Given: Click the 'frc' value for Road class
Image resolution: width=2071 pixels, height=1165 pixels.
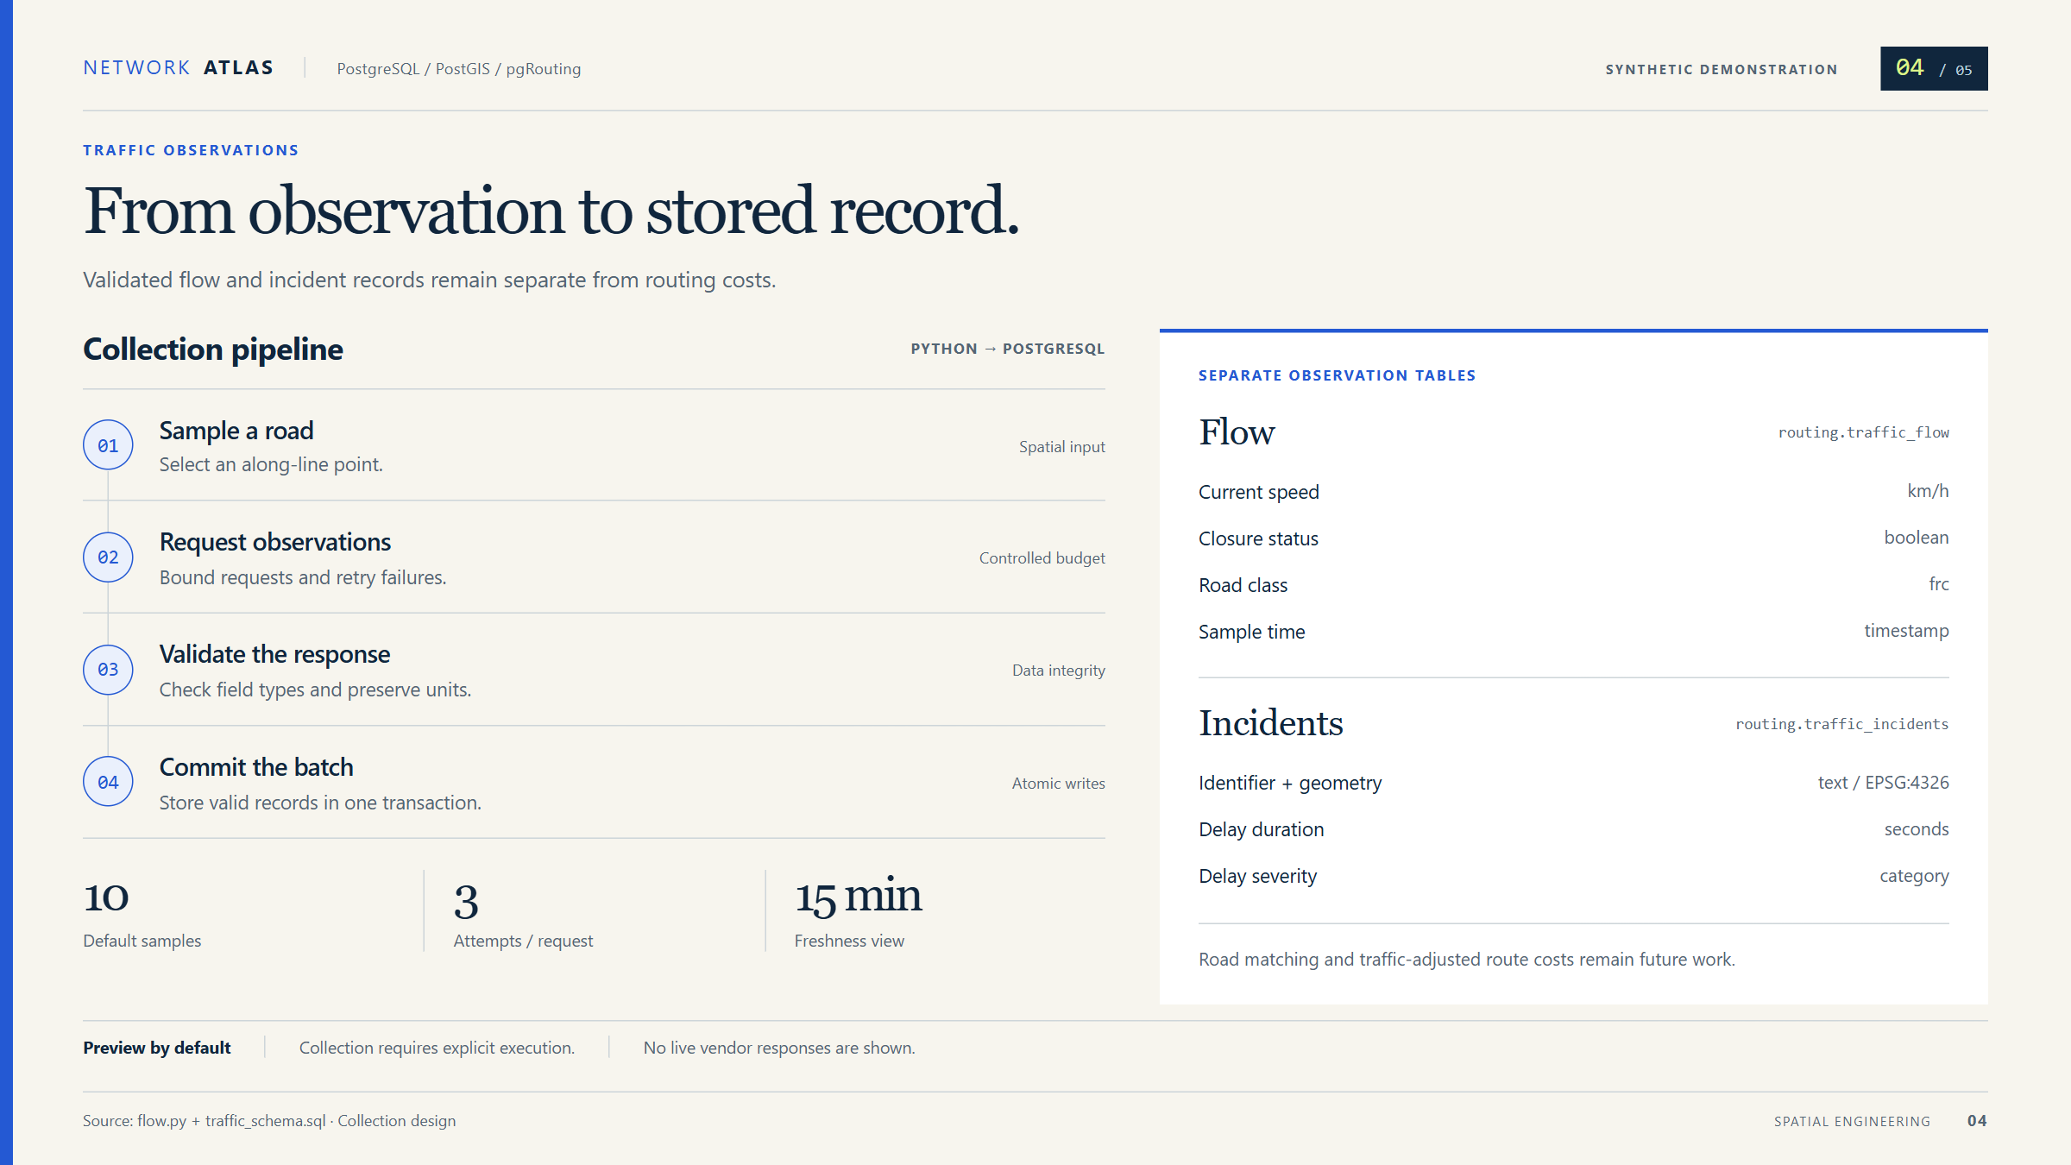Looking at the screenshot, I should click(1938, 584).
